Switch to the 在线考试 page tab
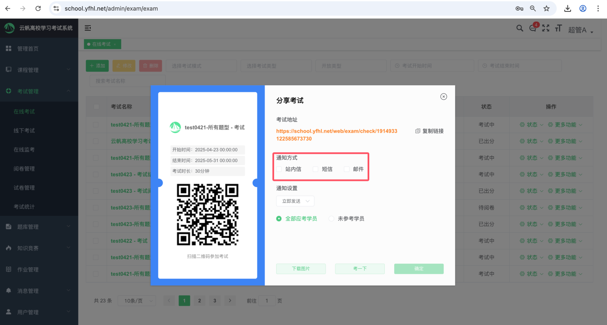 pos(102,44)
